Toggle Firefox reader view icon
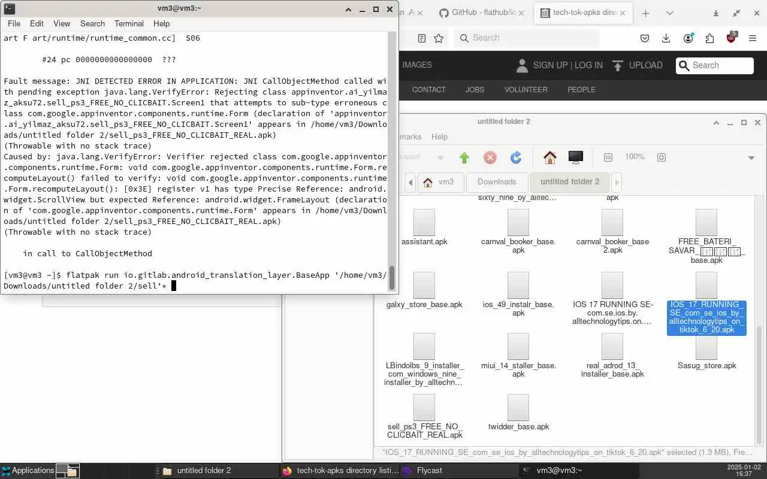Image resolution: width=767 pixels, height=479 pixels. click(422, 38)
